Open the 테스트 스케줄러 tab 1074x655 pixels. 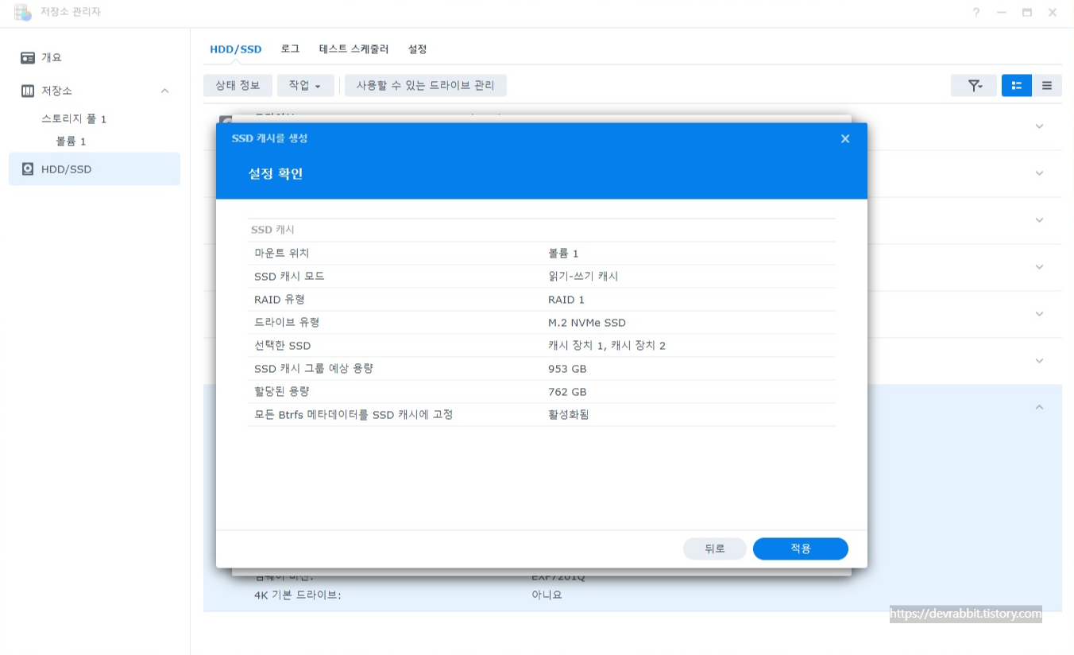pos(353,49)
